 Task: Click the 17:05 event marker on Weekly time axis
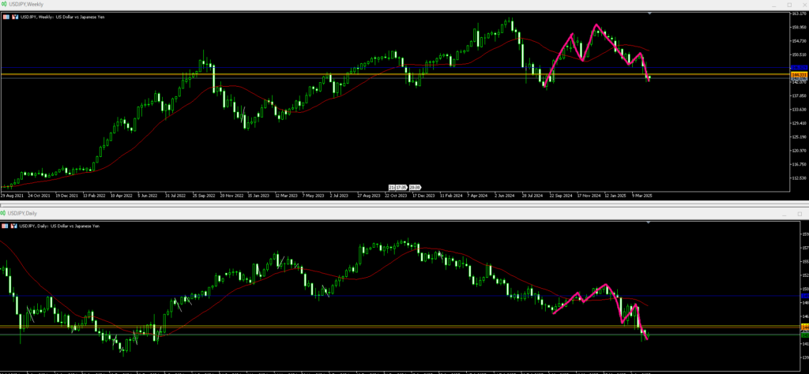[401, 187]
